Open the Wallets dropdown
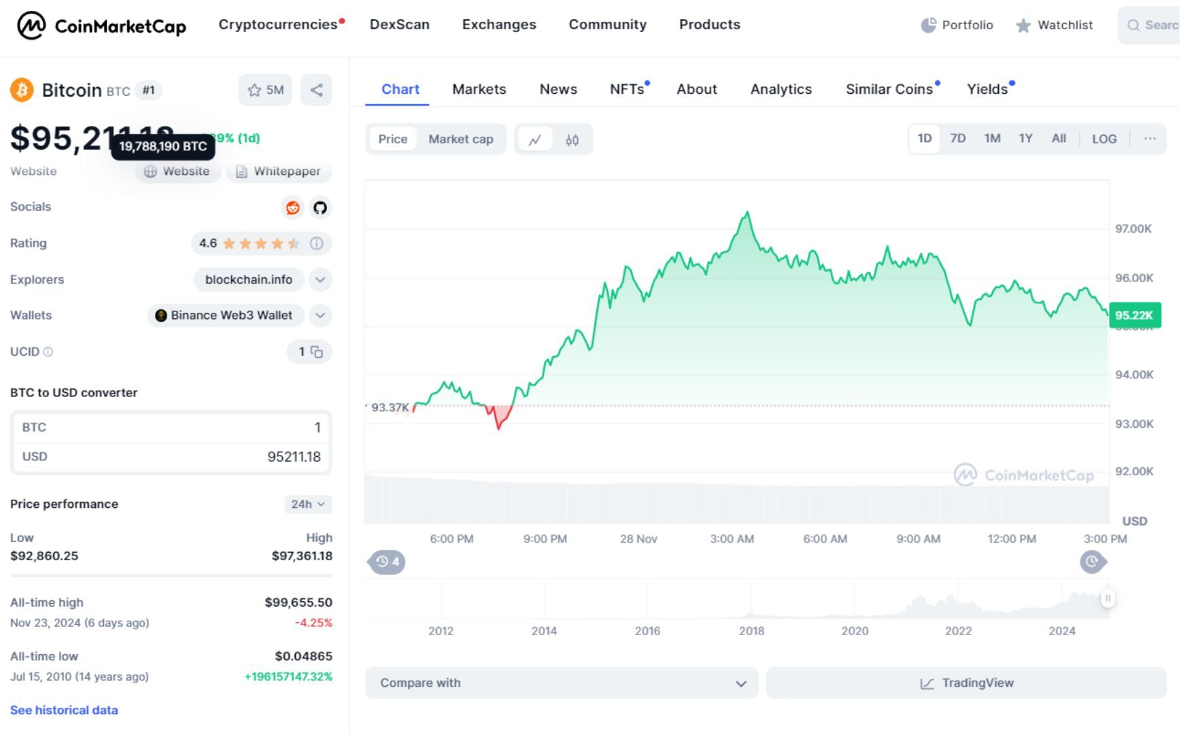The height and width of the screenshot is (733, 1181). pyautogui.click(x=320, y=316)
